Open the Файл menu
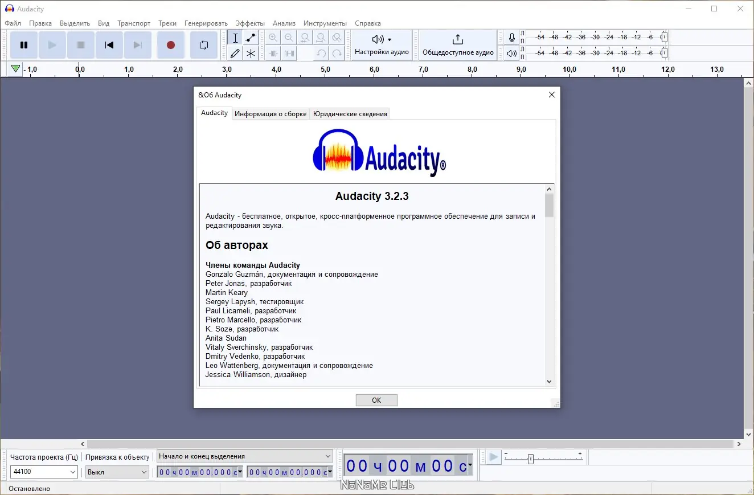 click(x=13, y=23)
